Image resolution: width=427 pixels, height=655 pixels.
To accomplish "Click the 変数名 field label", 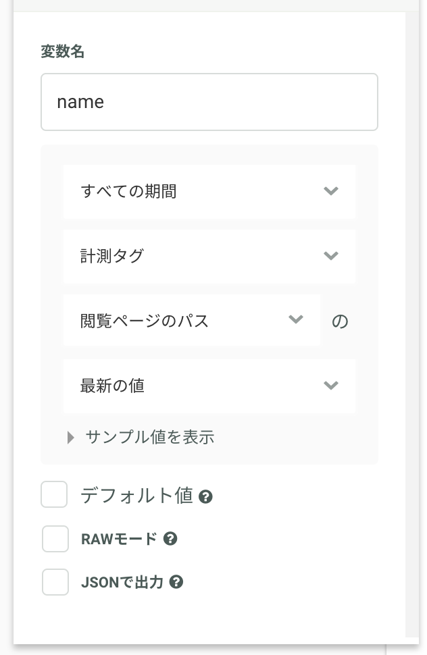I will tap(62, 52).
